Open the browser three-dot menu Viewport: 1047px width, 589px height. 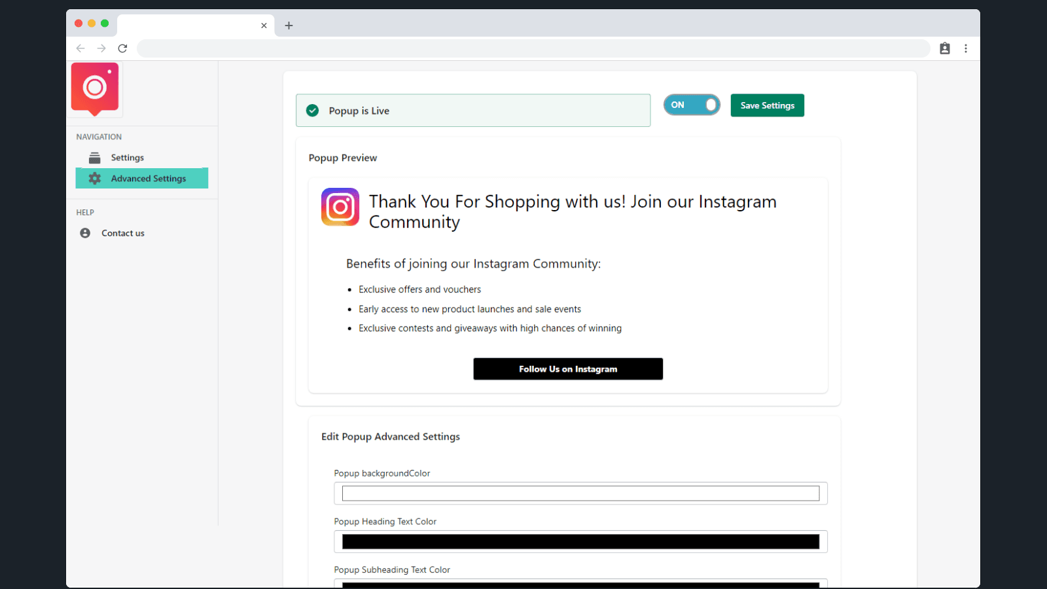pos(967,48)
